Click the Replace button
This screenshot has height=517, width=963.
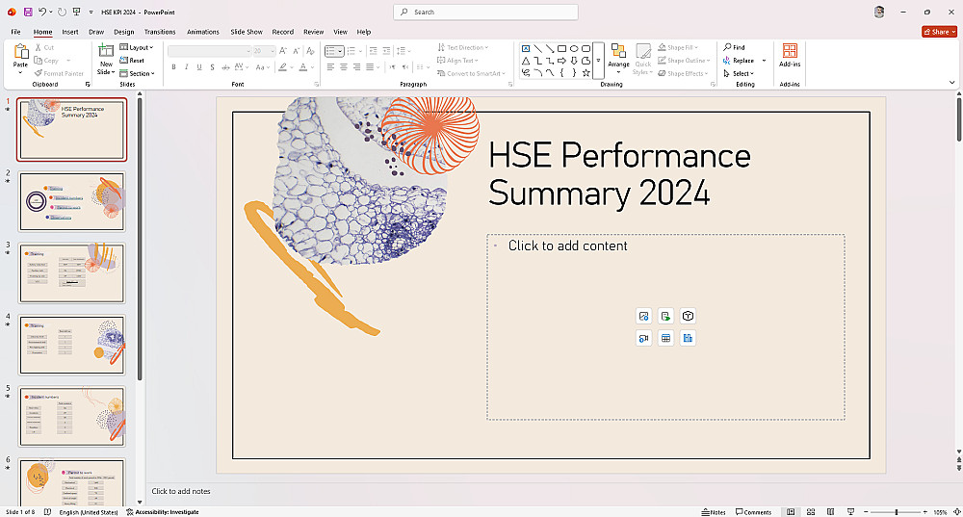pos(740,61)
